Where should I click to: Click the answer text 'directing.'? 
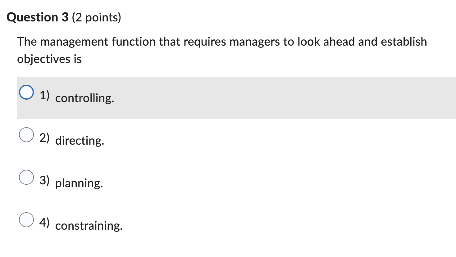point(80,141)
